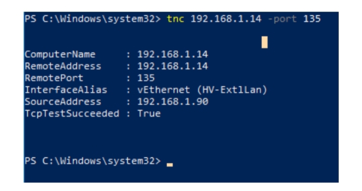Click the InterfaceAlias label
Viewport: 362px width, 191px height.
pos(66,90)
